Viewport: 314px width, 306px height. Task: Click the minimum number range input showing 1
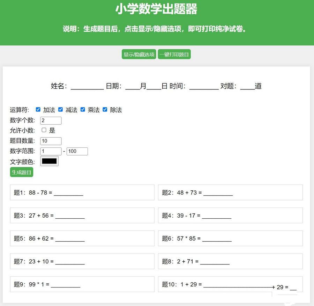tap(51, 151)
